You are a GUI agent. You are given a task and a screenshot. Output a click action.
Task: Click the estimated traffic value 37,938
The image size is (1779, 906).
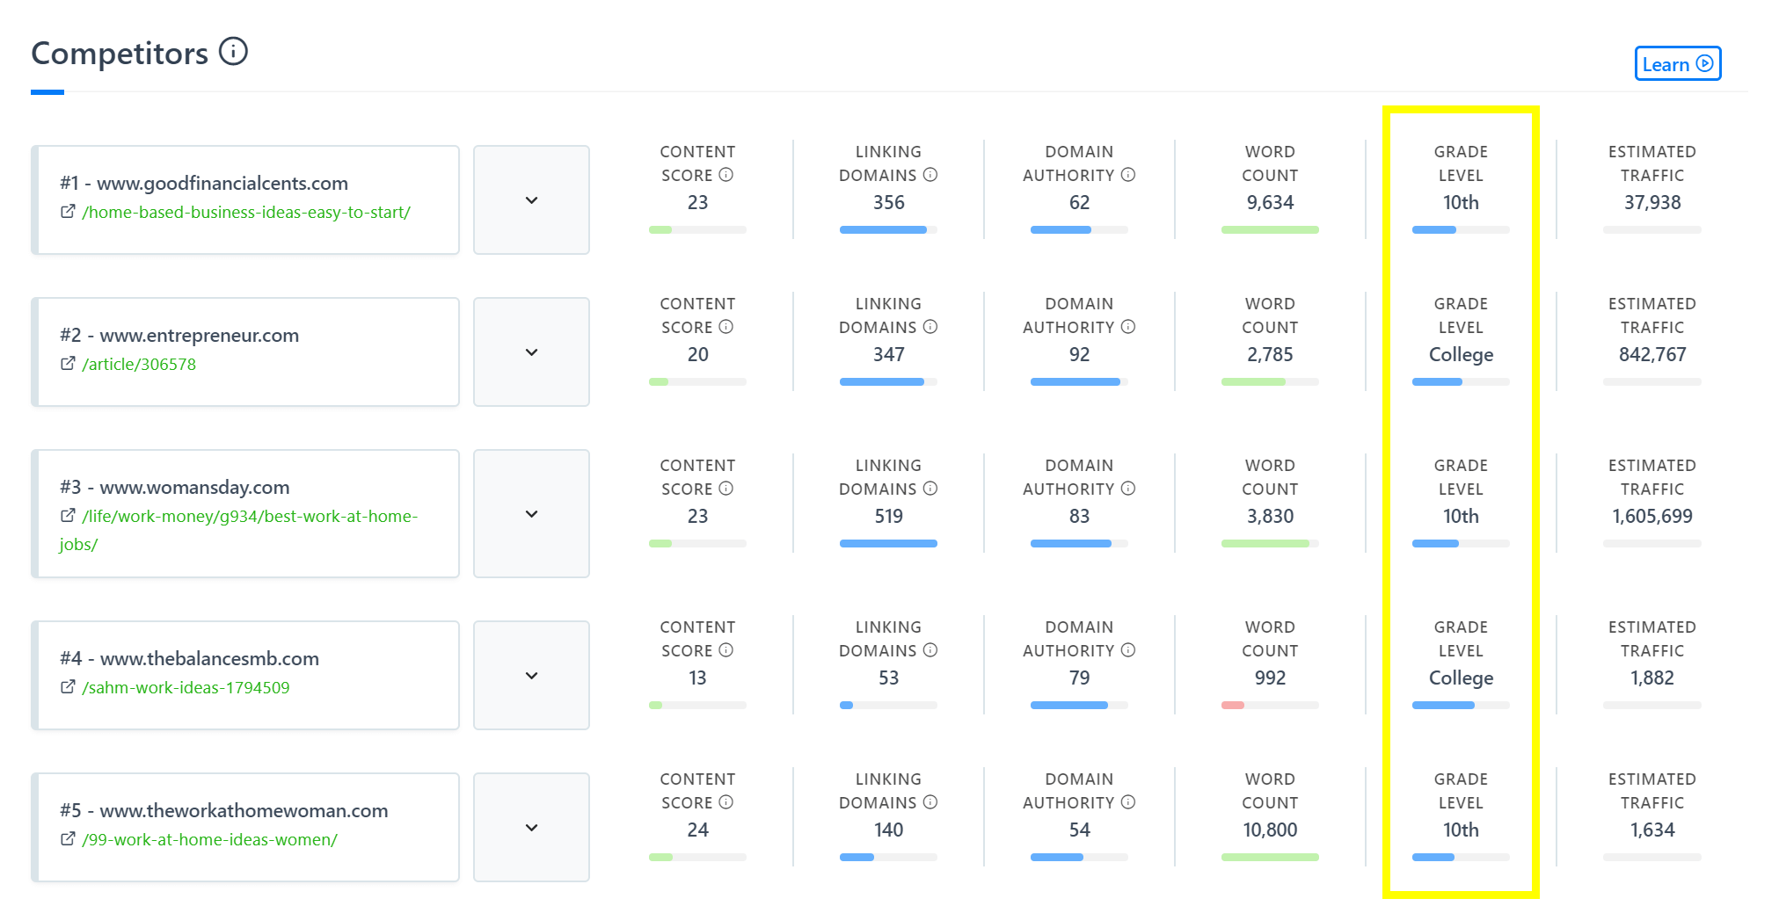coord(1652,203)
